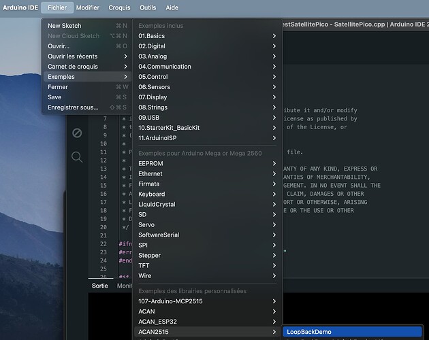
Task: Open 107-Arduino-MCP2515 examples submenu
Action: click(x=208, y=301)
